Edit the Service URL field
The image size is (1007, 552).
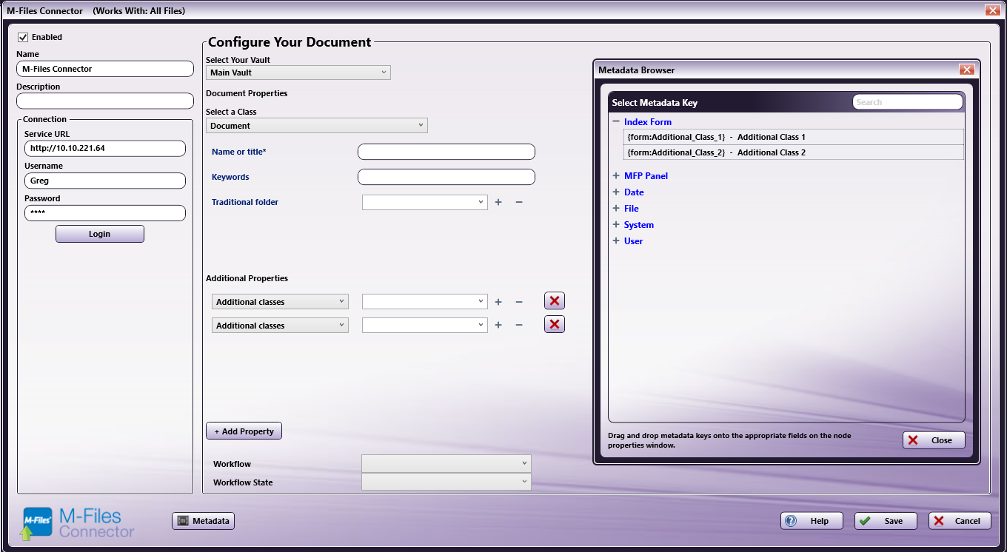point(105,148)
